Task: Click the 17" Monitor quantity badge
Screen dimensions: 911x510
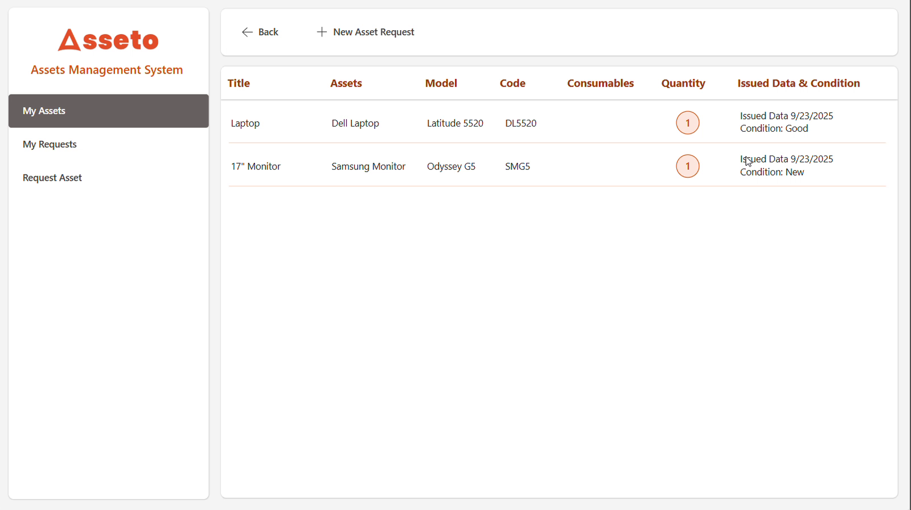Action: coord(687,166)
